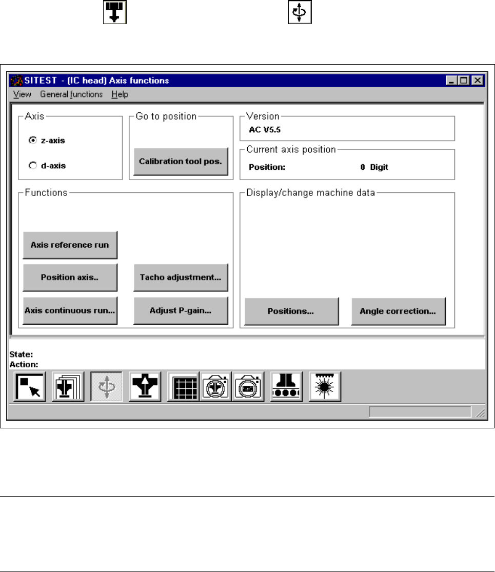Open the Help menu
The height and width of the screenshot is (572, 495).
[x=120, y=94]
